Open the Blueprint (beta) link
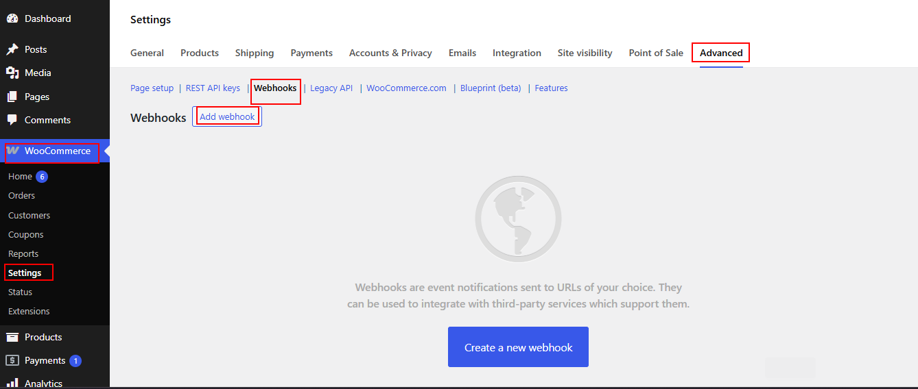 point(491,88)
